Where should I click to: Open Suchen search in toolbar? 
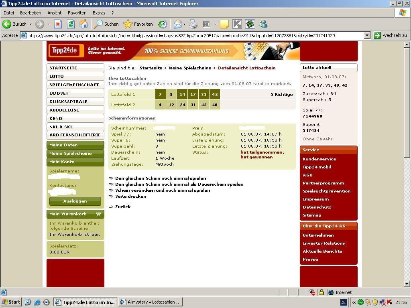106,24
